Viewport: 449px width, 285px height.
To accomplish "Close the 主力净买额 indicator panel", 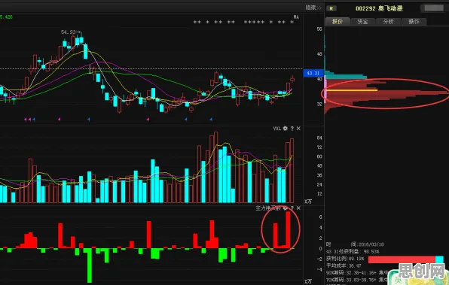I will click(298, 208).
